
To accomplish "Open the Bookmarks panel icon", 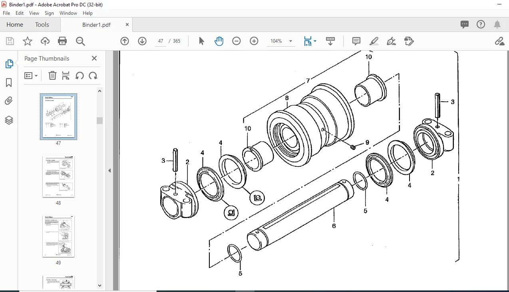I will tap(9, 83).
